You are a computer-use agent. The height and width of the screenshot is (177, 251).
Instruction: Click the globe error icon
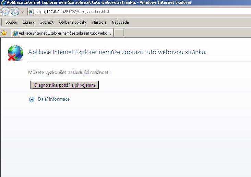coord(15,53)
